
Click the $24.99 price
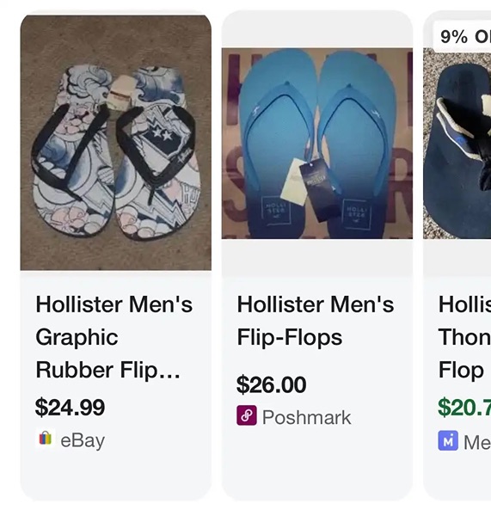point(71,408)
